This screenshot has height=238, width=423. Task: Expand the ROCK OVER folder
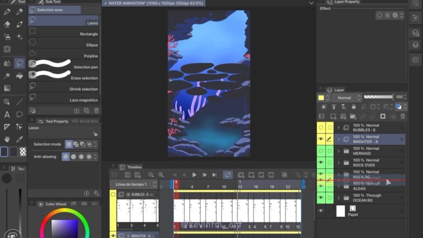(339, 162)
